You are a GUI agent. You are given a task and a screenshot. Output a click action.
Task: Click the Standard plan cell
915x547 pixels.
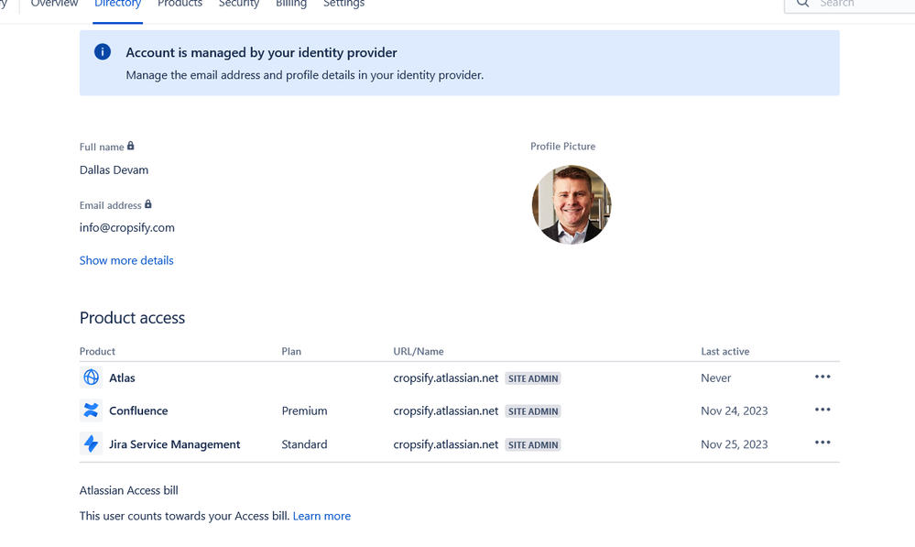click(305, 444)
